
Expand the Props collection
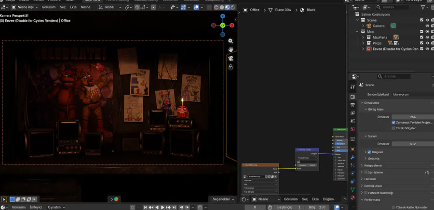[x=363, y=43]
